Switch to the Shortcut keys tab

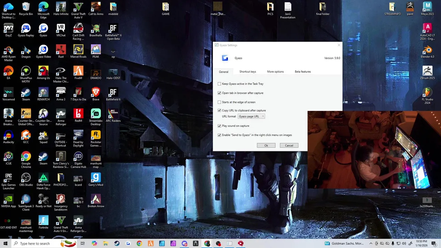248,72
